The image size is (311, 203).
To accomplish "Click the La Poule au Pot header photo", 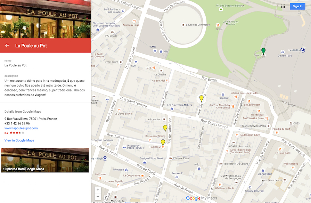I will click(x=46, y=19).
